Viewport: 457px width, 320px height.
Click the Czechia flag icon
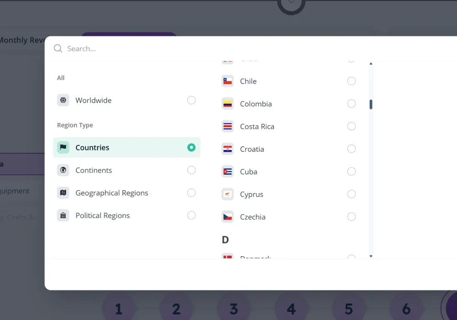[x=227, y=217]
